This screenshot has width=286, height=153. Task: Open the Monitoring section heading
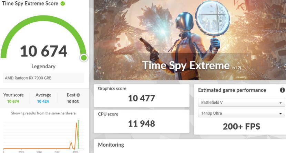tap(111, 145)
